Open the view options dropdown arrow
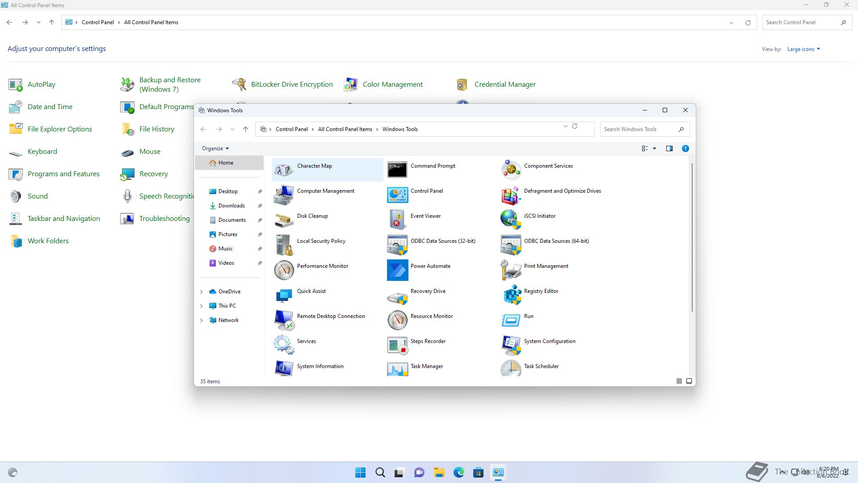Viewport: 858px width, 483px height. coord(654,148)
